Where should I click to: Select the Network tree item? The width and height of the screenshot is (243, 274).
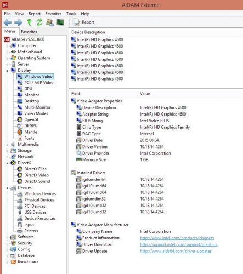click(25, 157)
